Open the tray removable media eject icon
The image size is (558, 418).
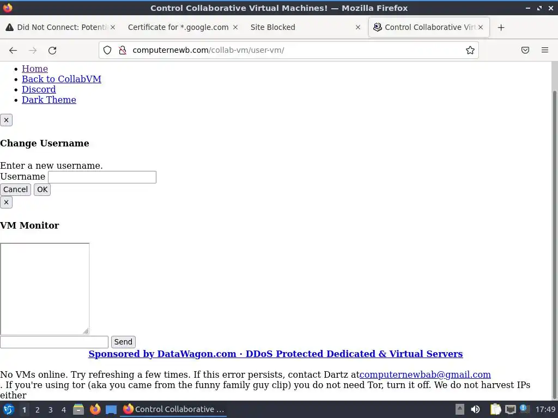coord(460,409)
